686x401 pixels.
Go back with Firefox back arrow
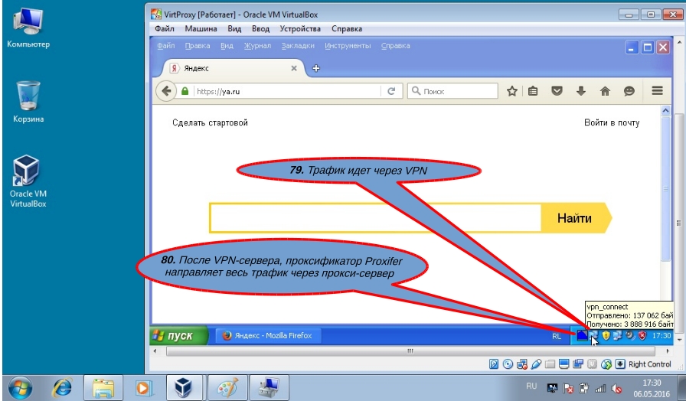tap(166, 91)
